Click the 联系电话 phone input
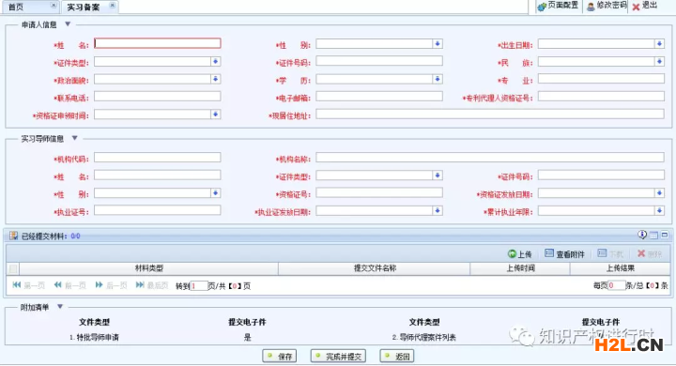Screen dimensions: 676x366 pyautogui.click(x=158, y=97)
